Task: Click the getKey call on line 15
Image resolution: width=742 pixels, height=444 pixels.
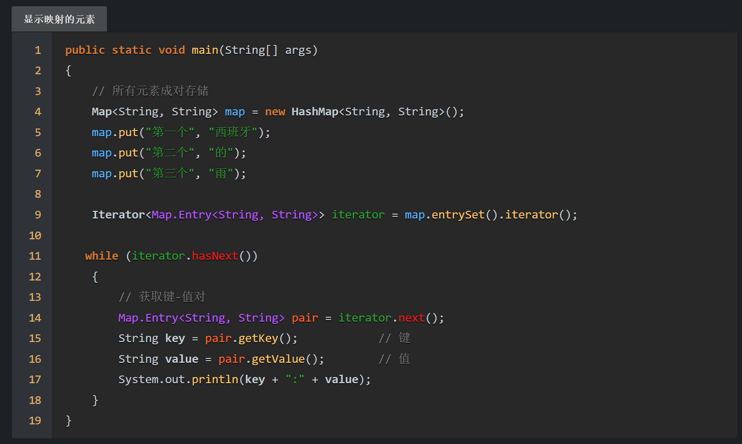Action: pyautogui.click(x=258, y=338)
